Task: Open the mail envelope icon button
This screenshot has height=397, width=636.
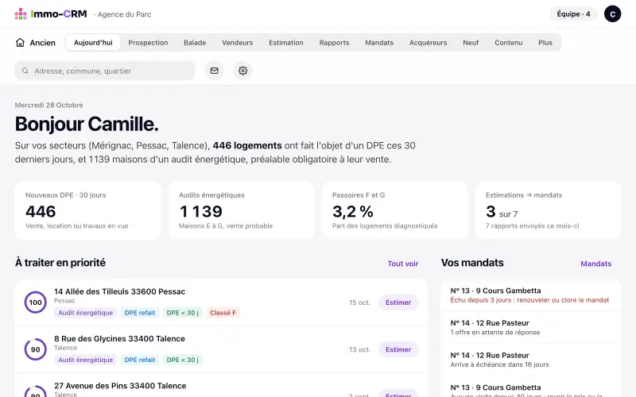Action: tap(214, 71)
